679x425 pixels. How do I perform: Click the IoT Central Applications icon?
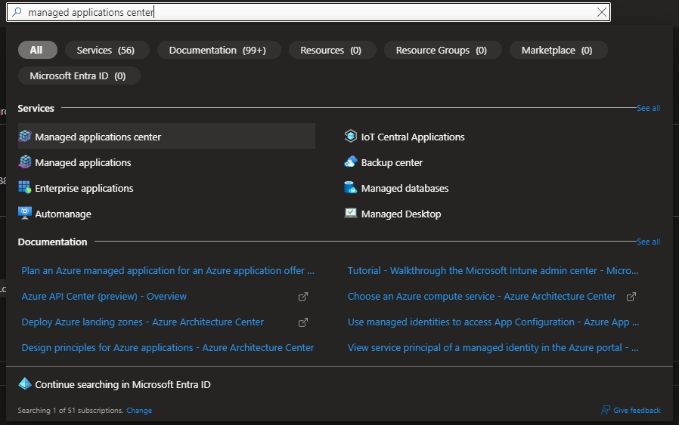351,137
